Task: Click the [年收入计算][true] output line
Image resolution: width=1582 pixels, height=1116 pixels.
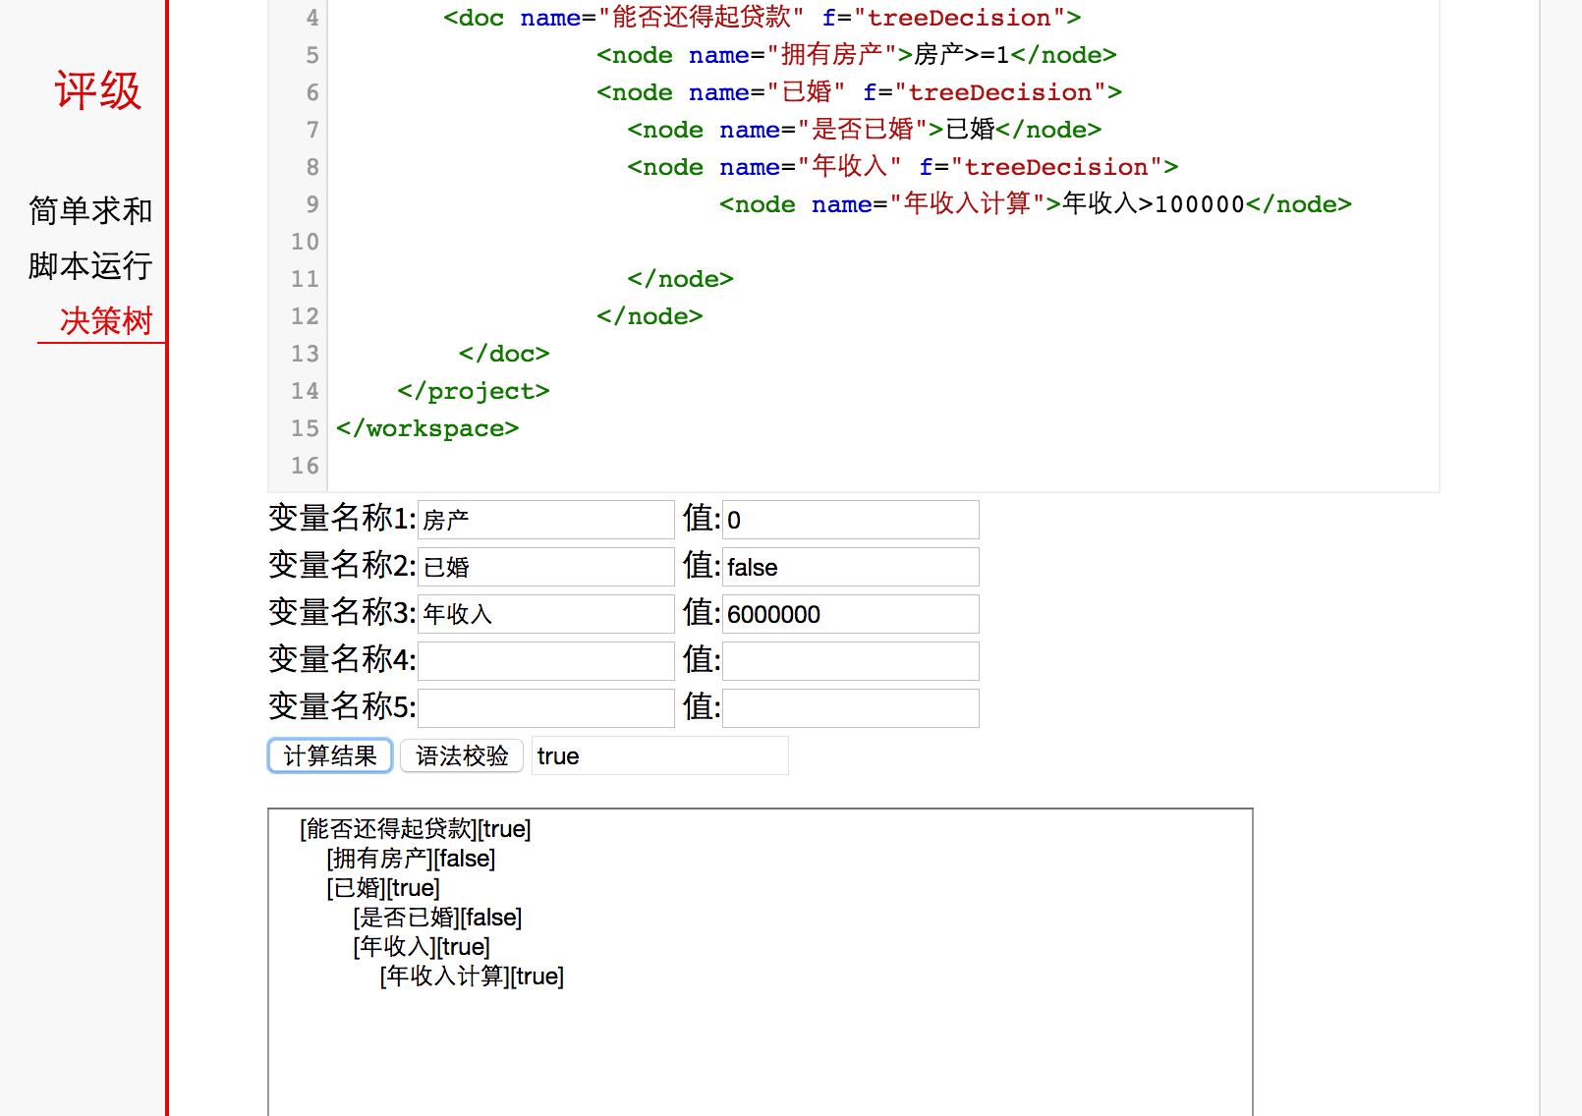Action: (x=472, y=976)
